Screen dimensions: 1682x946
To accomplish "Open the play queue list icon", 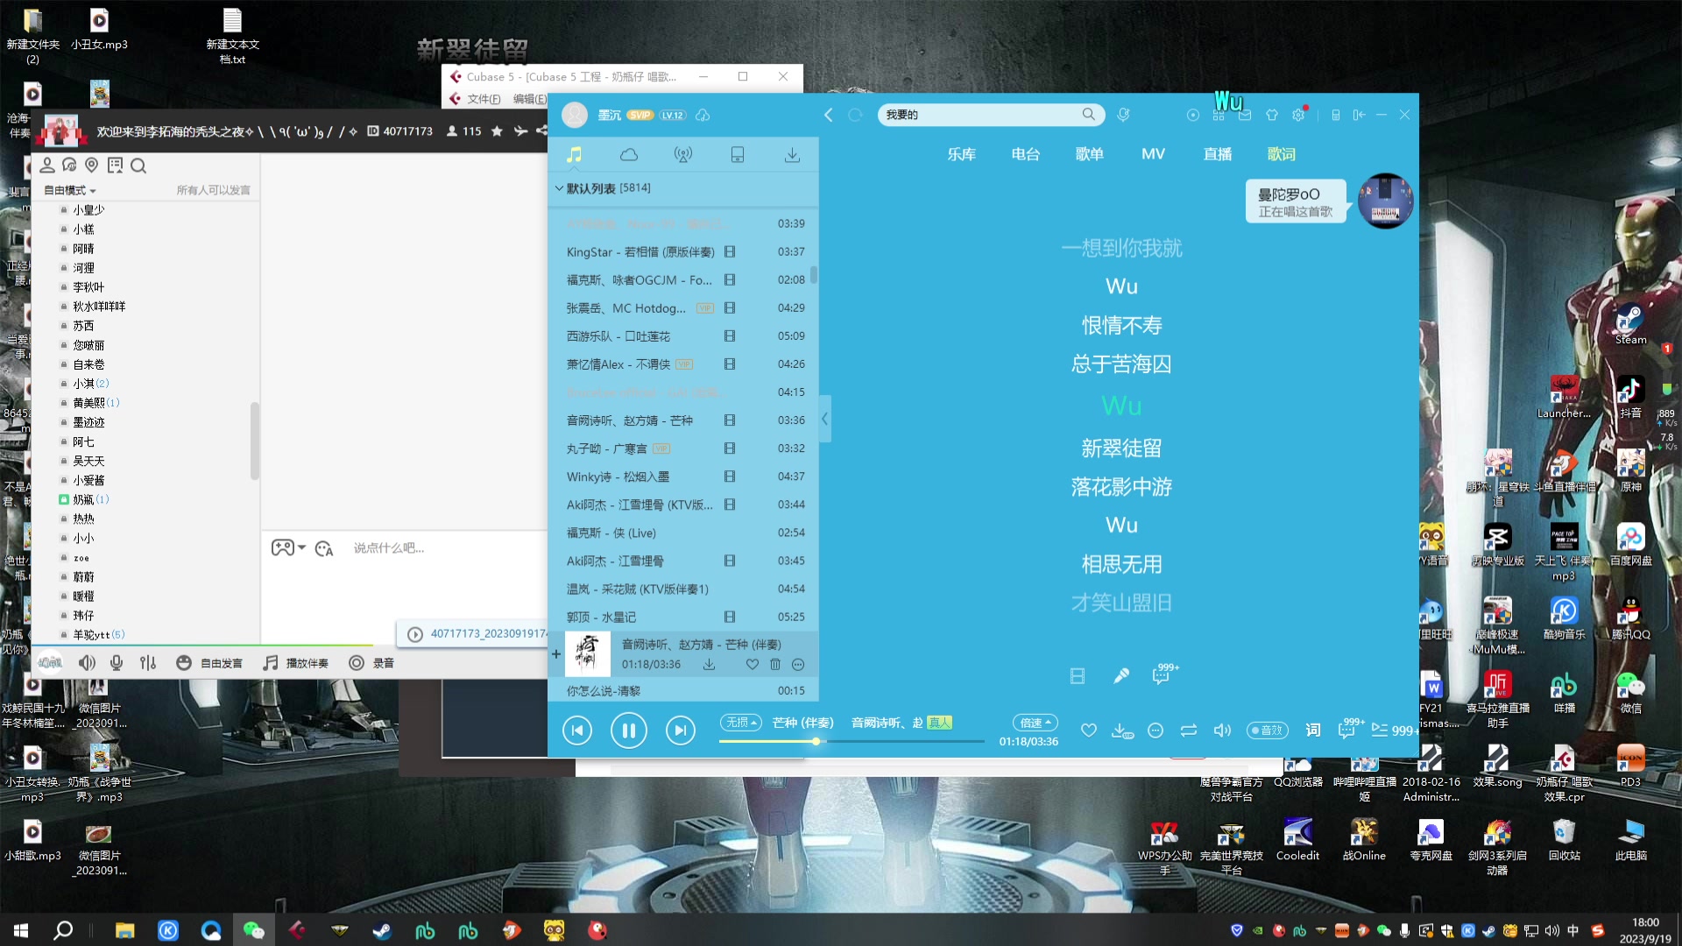I will click(1380, 730).
